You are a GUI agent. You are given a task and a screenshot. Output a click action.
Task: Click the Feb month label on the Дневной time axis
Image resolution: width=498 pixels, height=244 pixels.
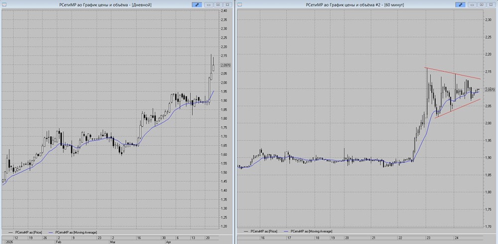click(x=59, y=242)
